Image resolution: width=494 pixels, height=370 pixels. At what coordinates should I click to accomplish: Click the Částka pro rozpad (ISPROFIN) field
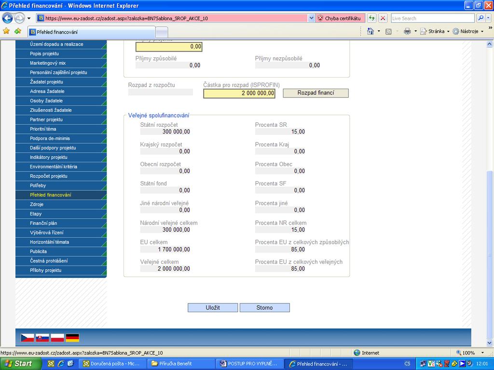pyautogui.click(x=239, y=93)
